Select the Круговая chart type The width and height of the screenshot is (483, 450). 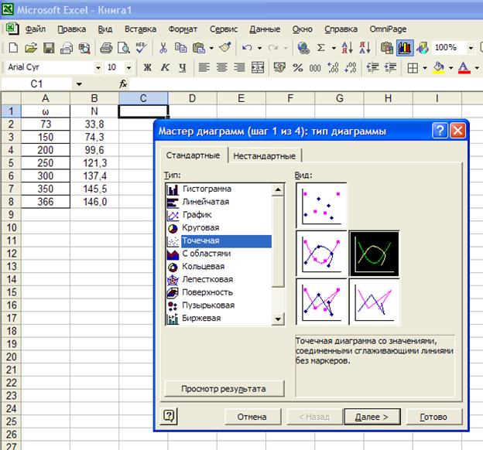(219, 228)
